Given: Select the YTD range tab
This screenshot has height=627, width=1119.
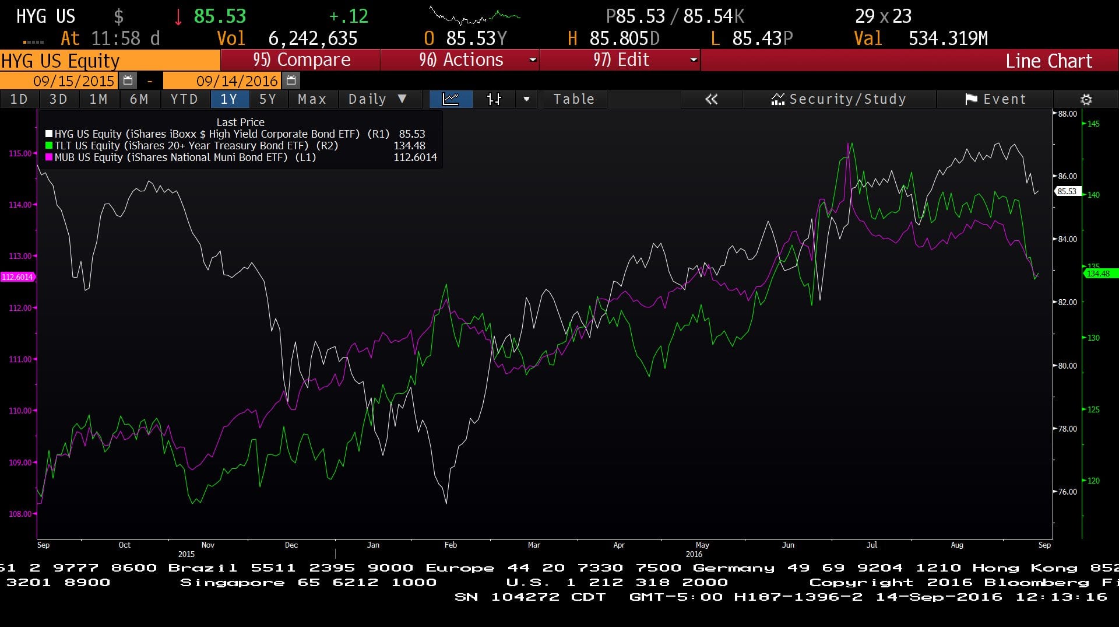Looking at the screenshot, I should coord(184,99).
